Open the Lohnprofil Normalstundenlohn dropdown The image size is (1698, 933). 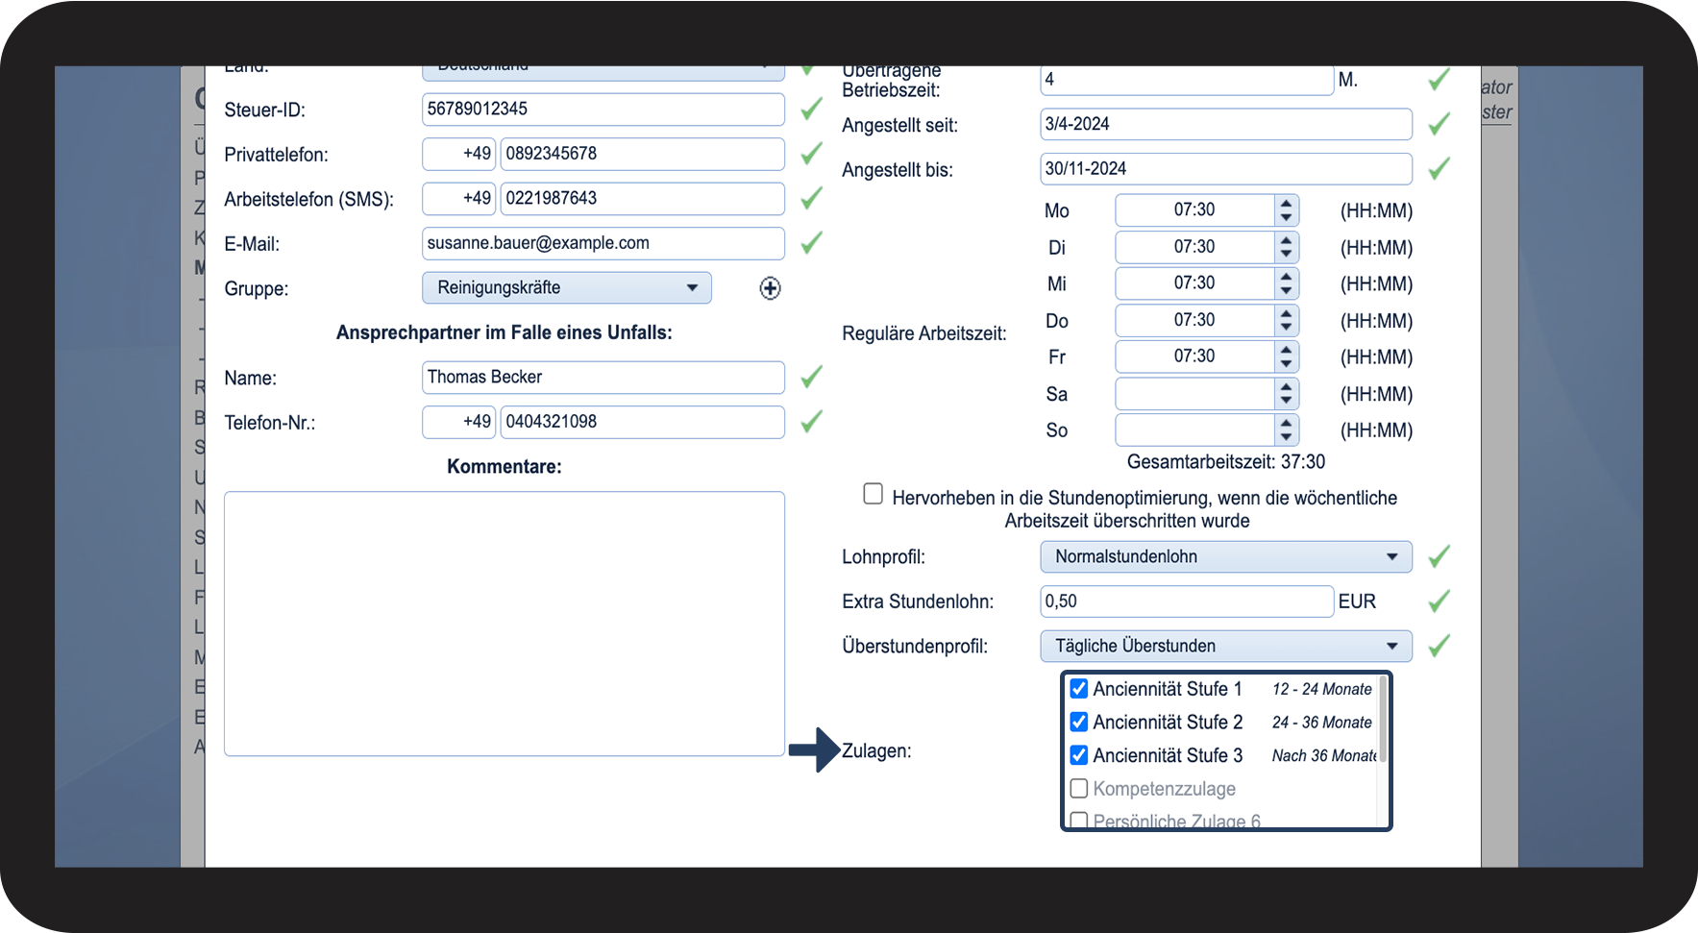(1226, 556)
